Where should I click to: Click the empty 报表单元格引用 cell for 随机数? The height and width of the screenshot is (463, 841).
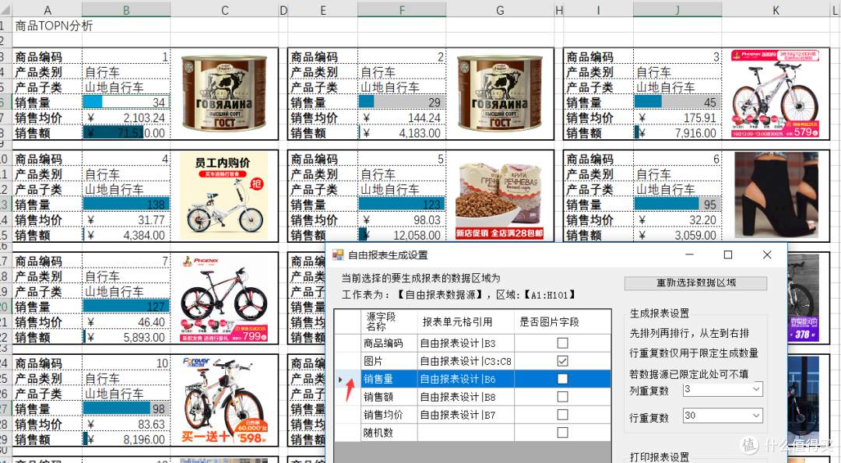click(465, 433)
